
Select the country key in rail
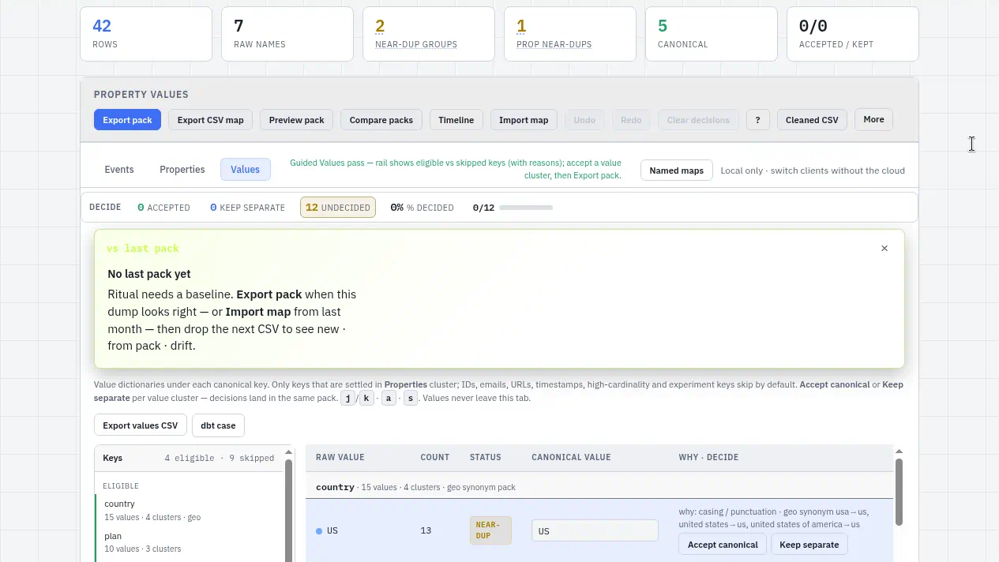click(190, 510)
